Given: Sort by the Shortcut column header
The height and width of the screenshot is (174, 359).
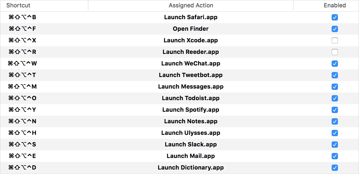Looking at the screenshot, I should 18,5.
